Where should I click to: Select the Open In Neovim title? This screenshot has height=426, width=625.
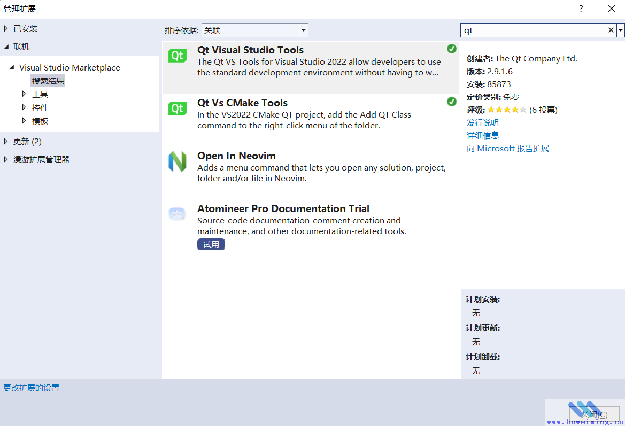(236, 156)
